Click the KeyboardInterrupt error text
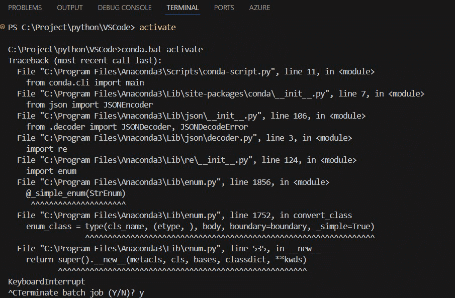 pos(47,281)
